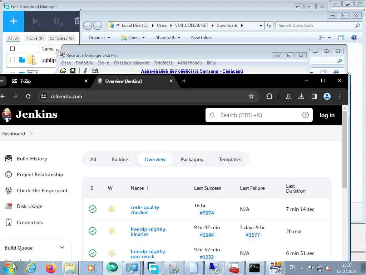This screenshot has height=275, width=366.
Task: Tick the select-all checkbox in FDM list header
Action: point(13,49)
